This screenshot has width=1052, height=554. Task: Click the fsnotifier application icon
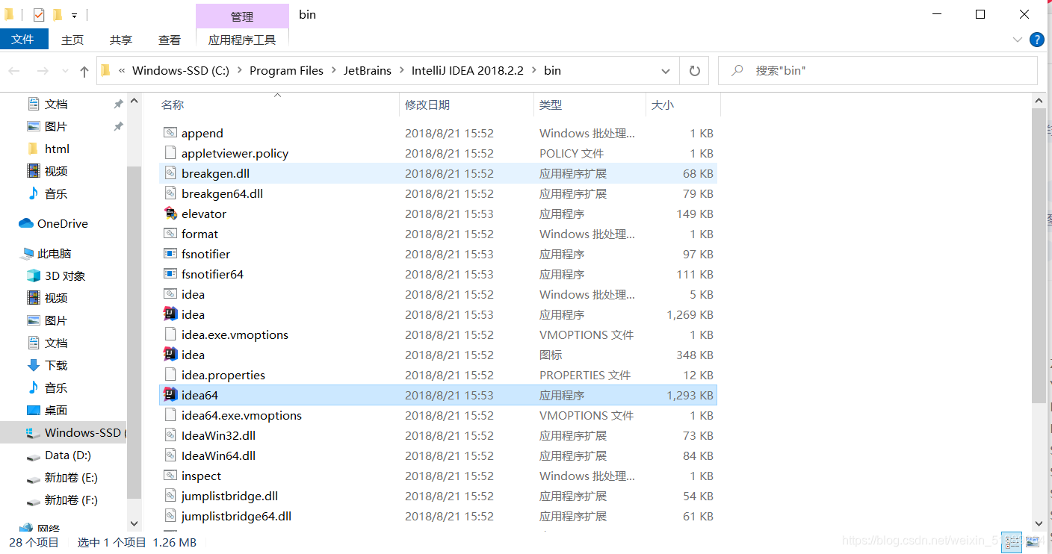[x=170, y=254]
